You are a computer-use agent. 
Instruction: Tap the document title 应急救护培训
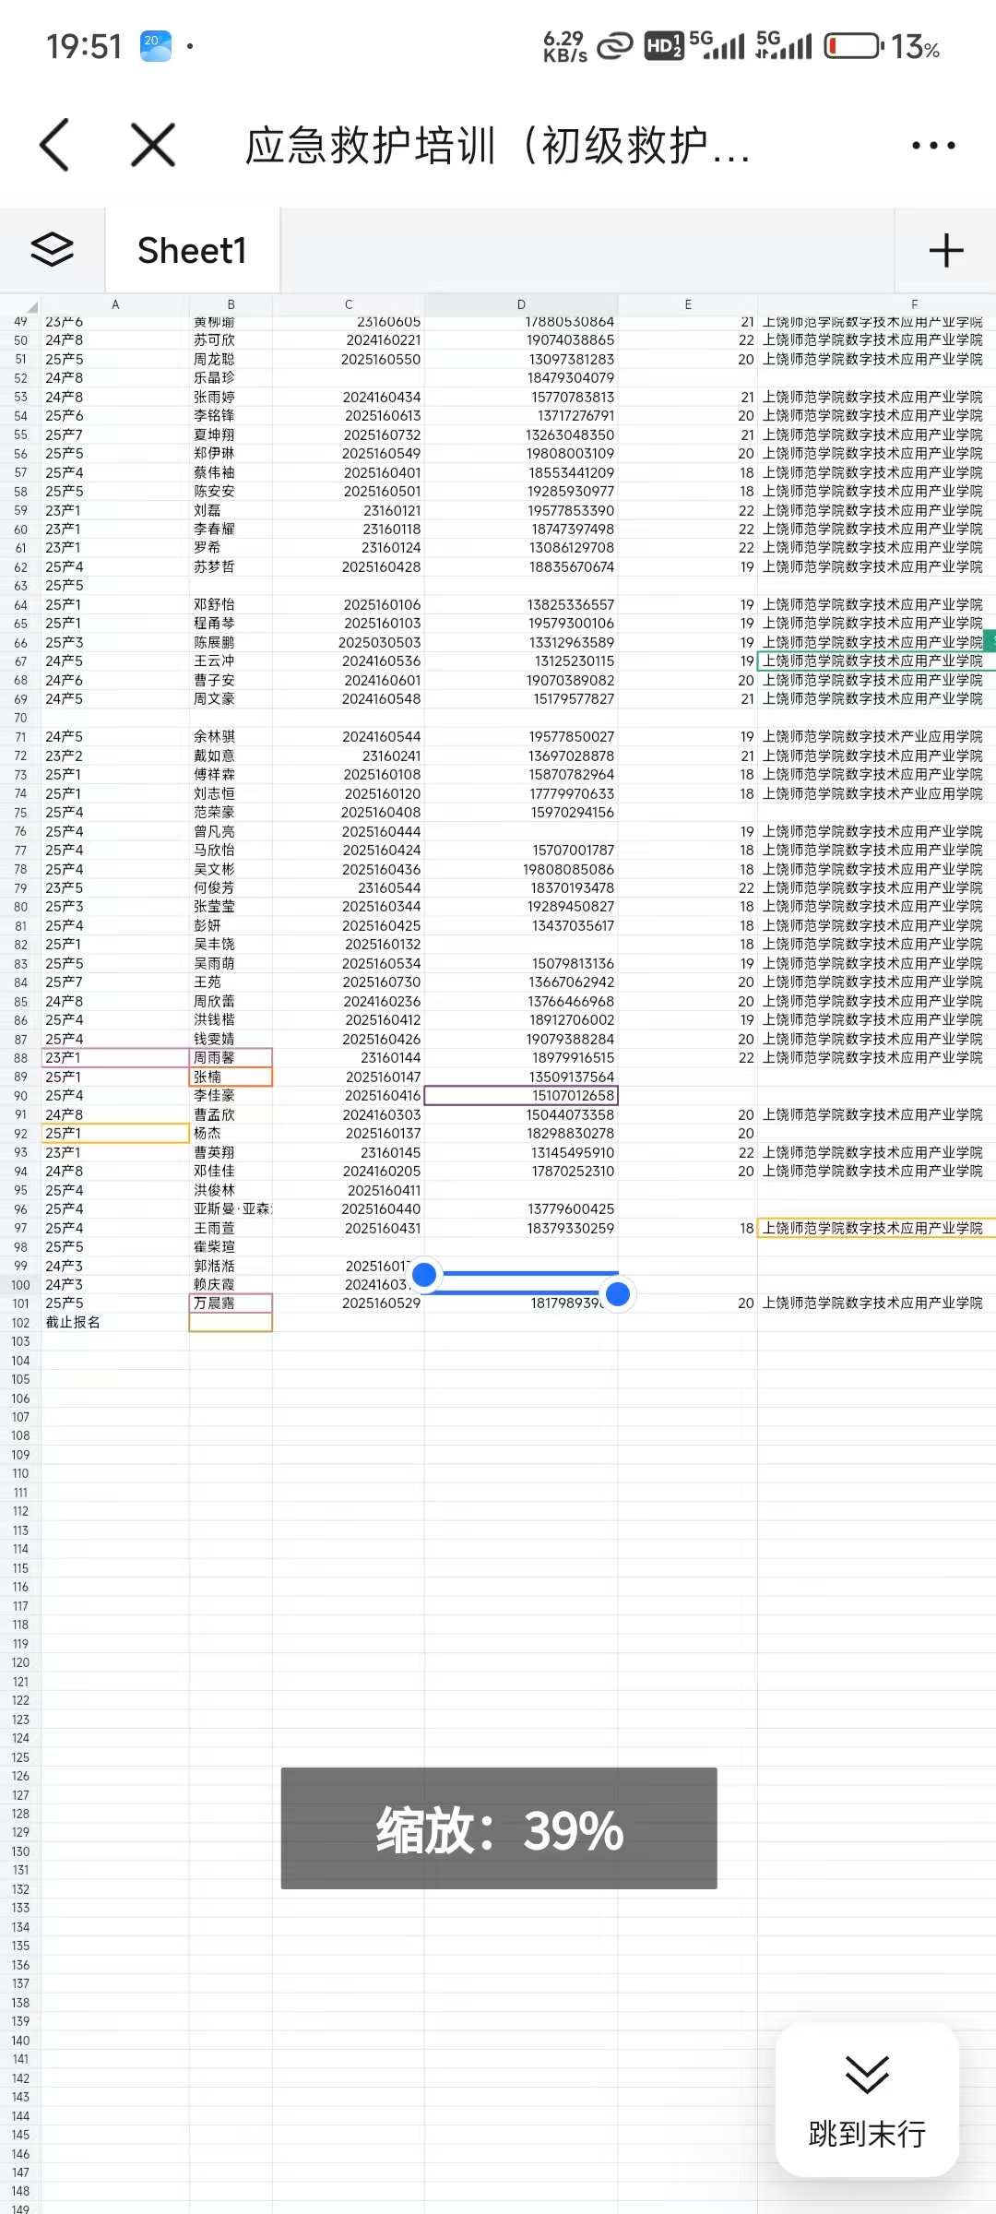[x=498, y=146]
